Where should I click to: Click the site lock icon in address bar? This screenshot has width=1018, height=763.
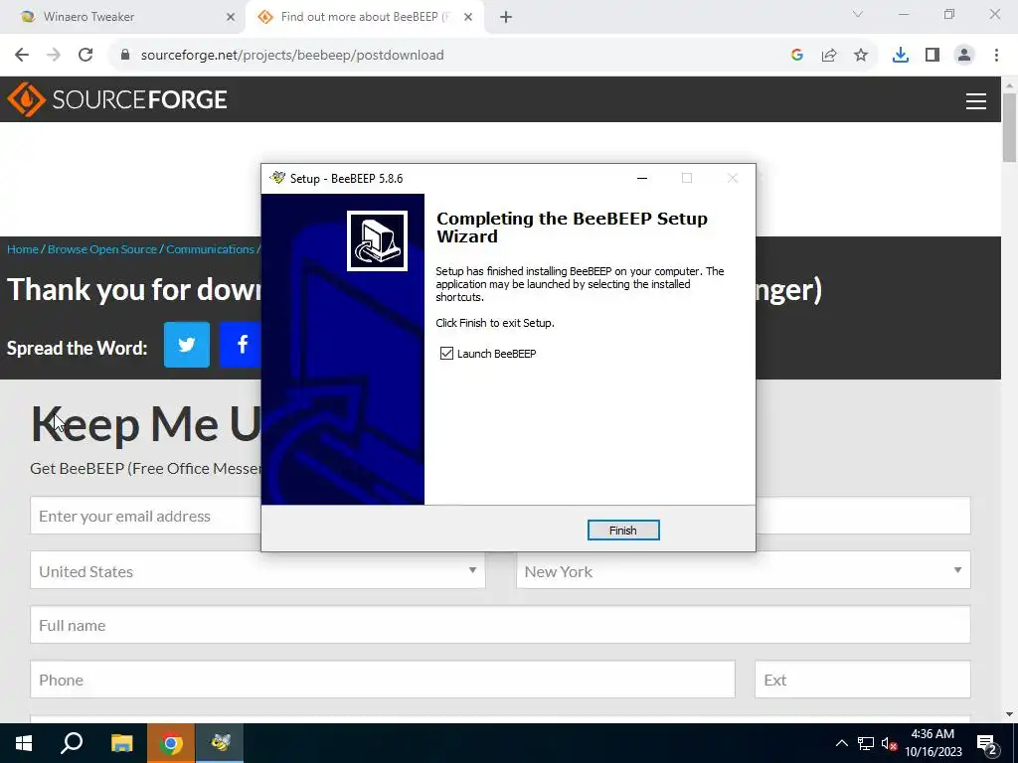click(x=125, y=56)
